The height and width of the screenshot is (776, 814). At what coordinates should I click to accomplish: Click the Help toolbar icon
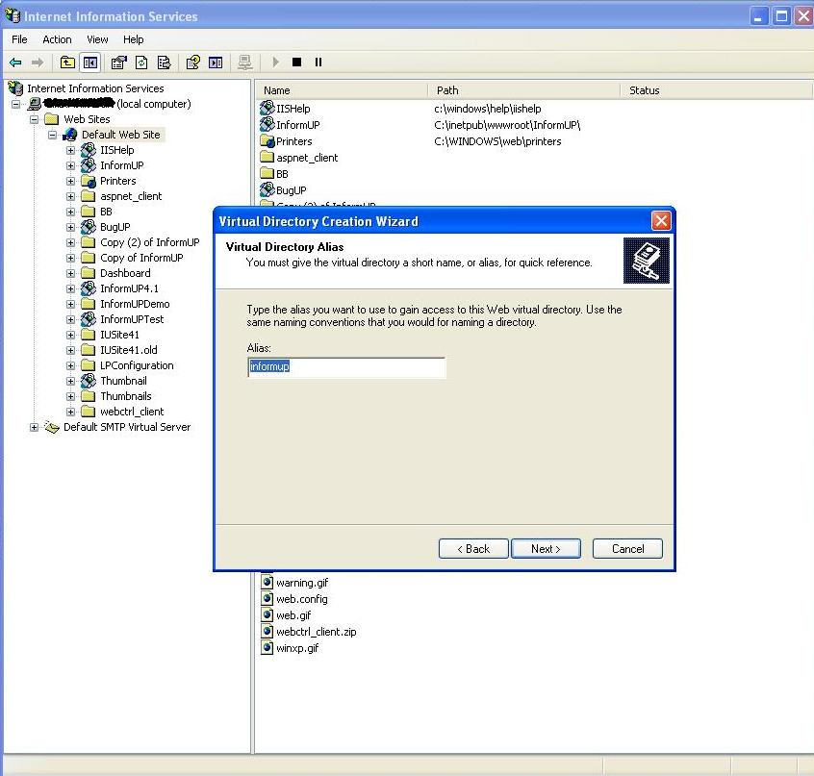[x=193, y=63]
